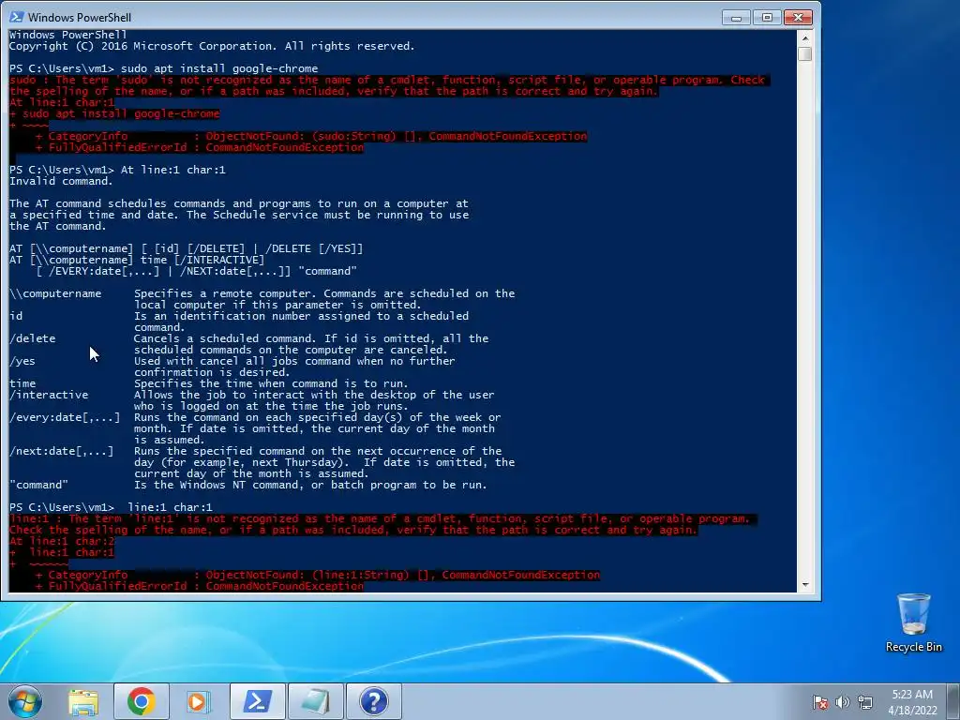Viewport: 960px width, 720px height.
Task: Click the 'PS C:\Users\vm1> line:1 char:1' prompt line
Action: pos(111,507)
